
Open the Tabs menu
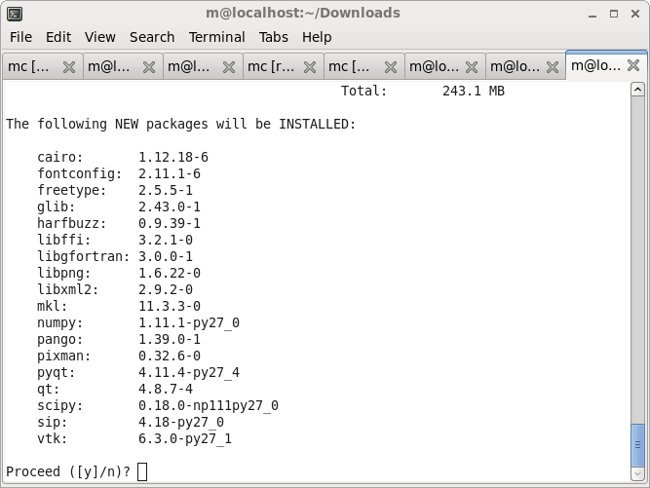click(273, 37)
